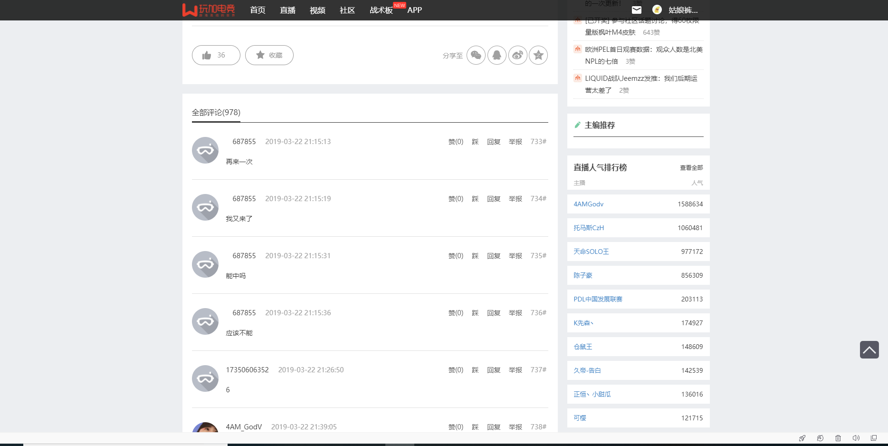Open the user profile avatar in header
This screenshot has width=888, height=446.
(657, 10)
